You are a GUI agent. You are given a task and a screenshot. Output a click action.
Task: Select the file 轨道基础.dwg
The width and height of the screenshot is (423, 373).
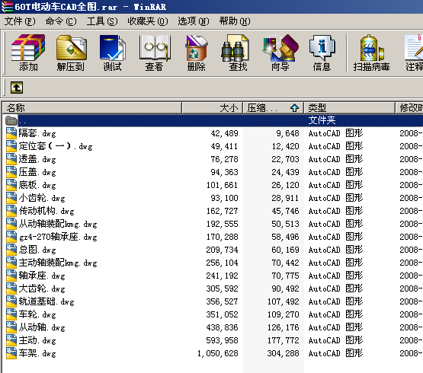[x=46, y=301]
